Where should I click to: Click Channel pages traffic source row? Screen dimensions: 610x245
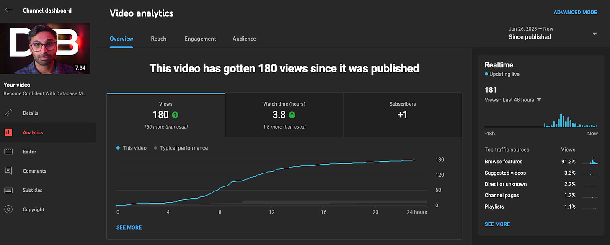click(x=541, y=195)
